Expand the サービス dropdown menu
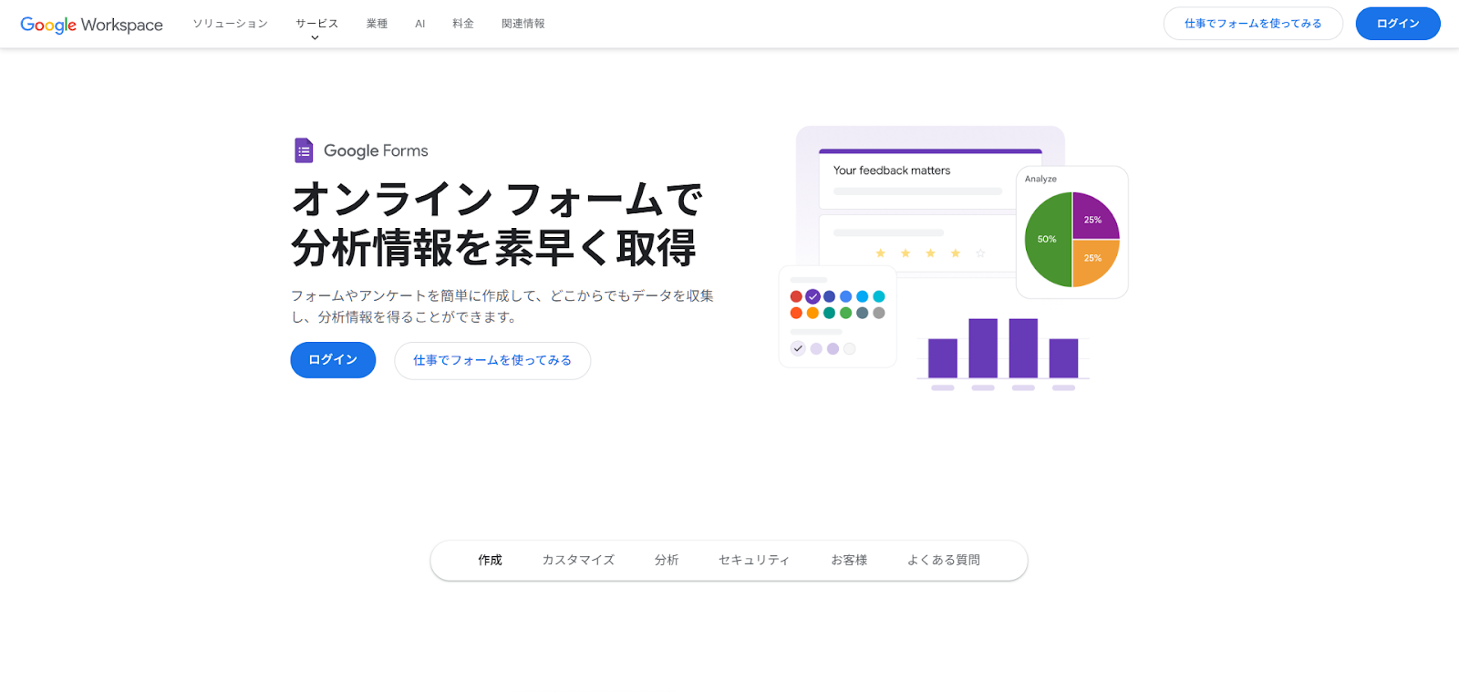Viewport: 1459px width, 692px height. point(316,24)
